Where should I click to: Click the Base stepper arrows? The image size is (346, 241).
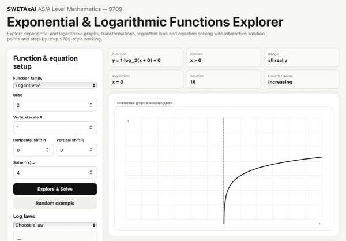pos(91,105)
